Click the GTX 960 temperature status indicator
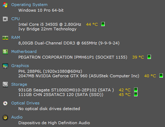This screenshot has width=165, height=127. tap(161, 75)
